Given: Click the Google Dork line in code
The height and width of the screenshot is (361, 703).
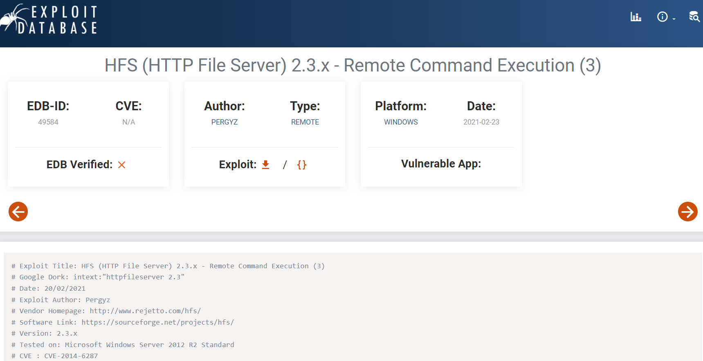Looking at the screenshot, I should click(98, 277).
